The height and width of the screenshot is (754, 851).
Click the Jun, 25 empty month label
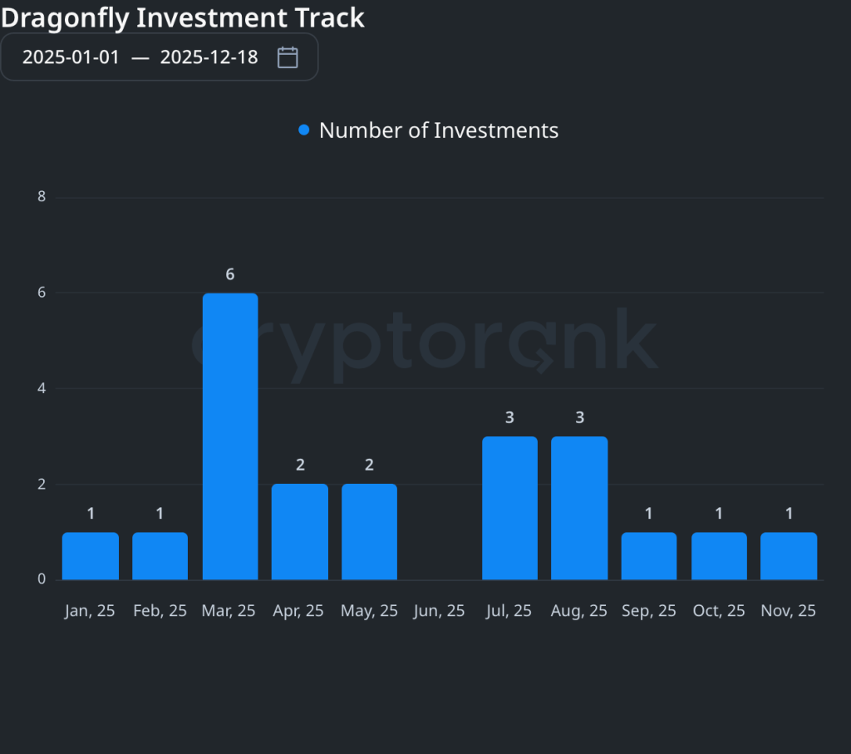(x=439, y=610)
